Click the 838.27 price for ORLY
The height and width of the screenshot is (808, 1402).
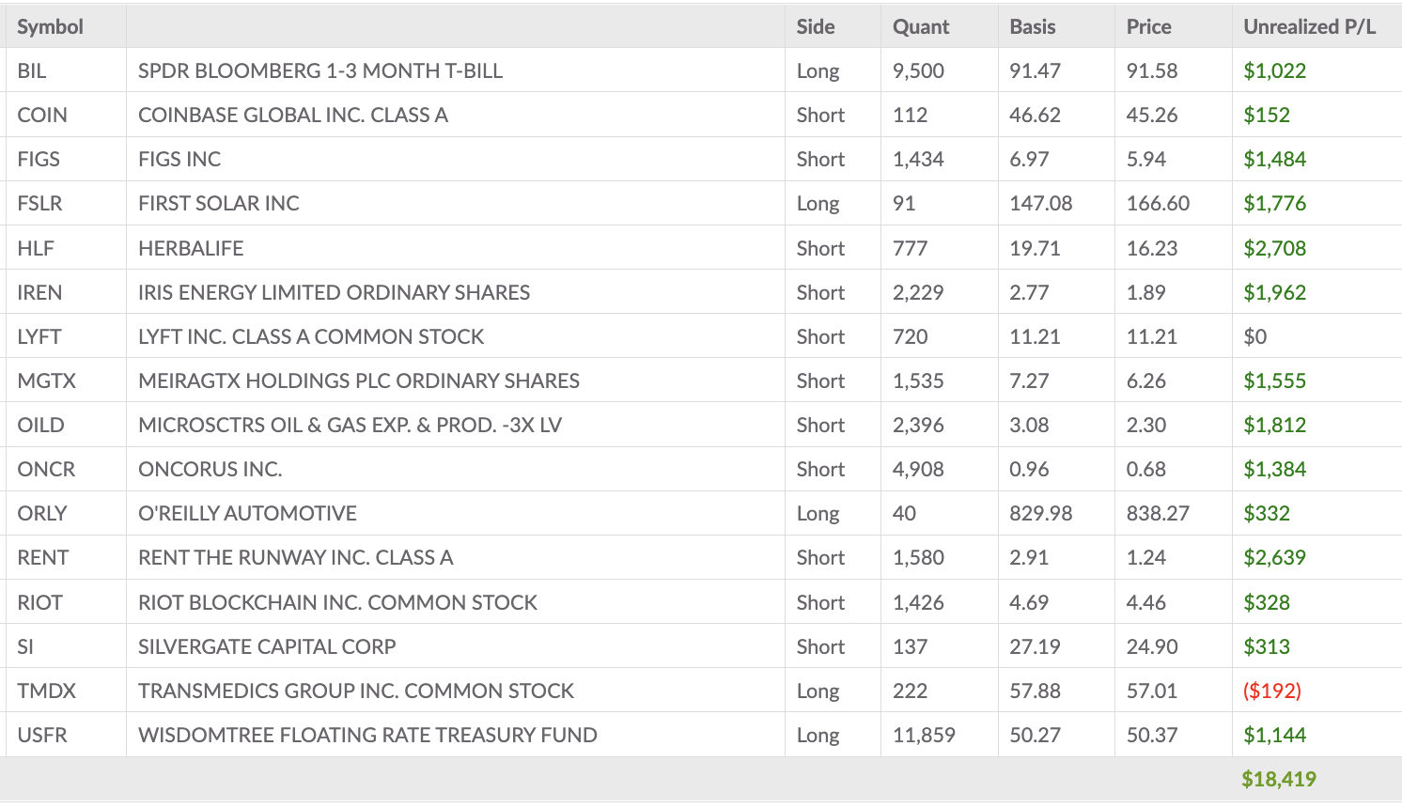pyautogui.click(x=1158, y=513)
